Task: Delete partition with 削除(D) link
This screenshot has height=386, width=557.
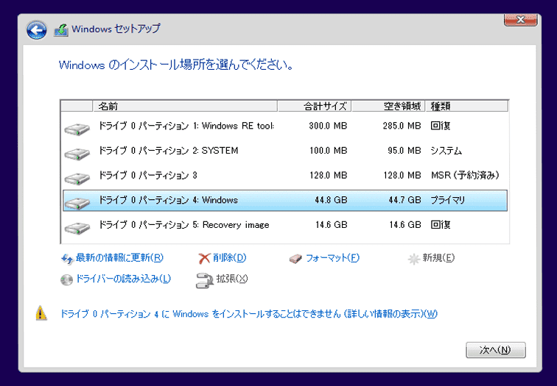Action: 229,257
